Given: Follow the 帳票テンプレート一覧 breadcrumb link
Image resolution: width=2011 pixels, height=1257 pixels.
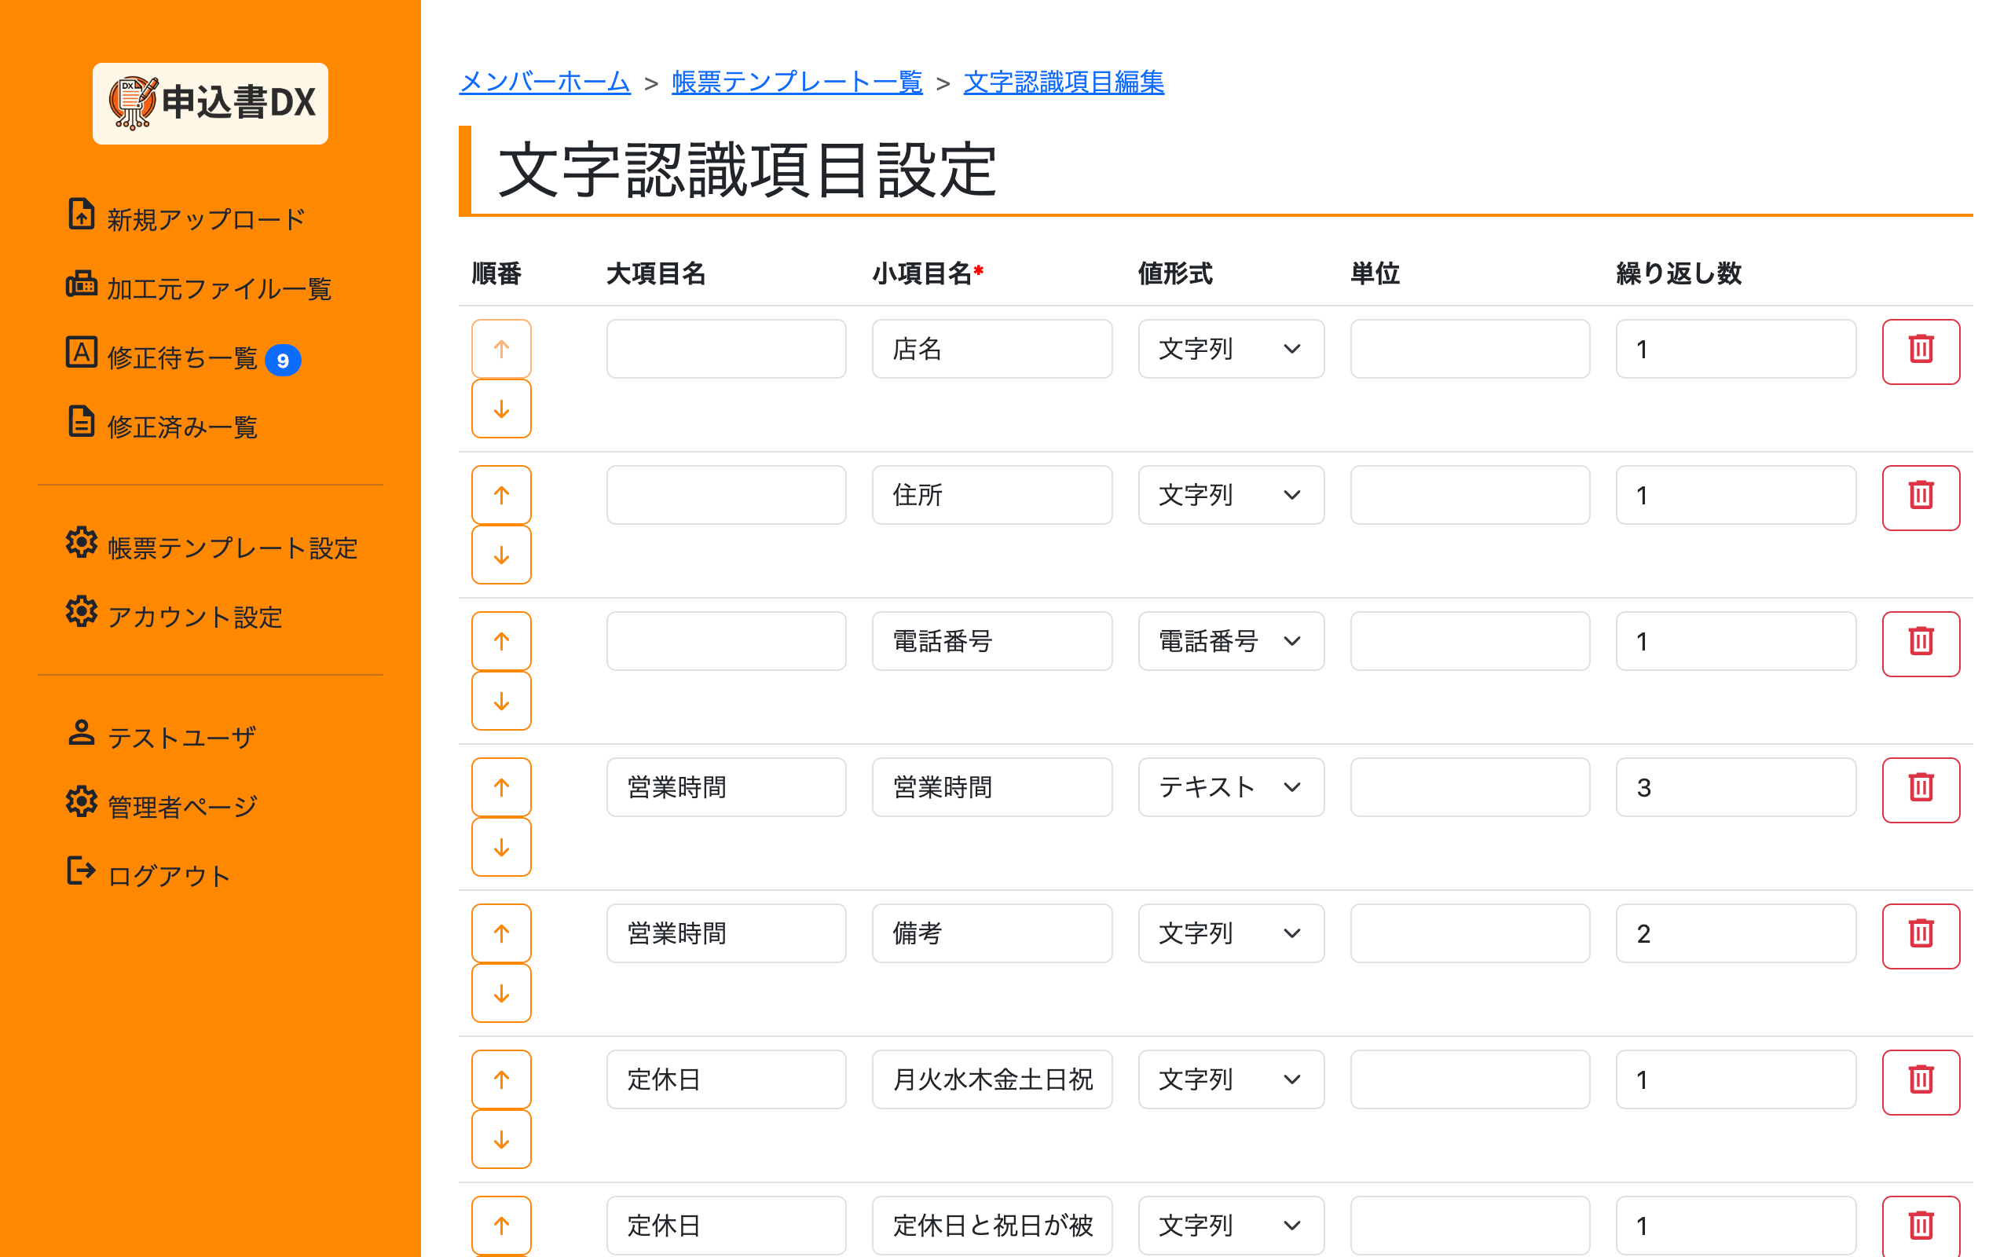Looking at the screenshot, I should [x=797, y=82].
